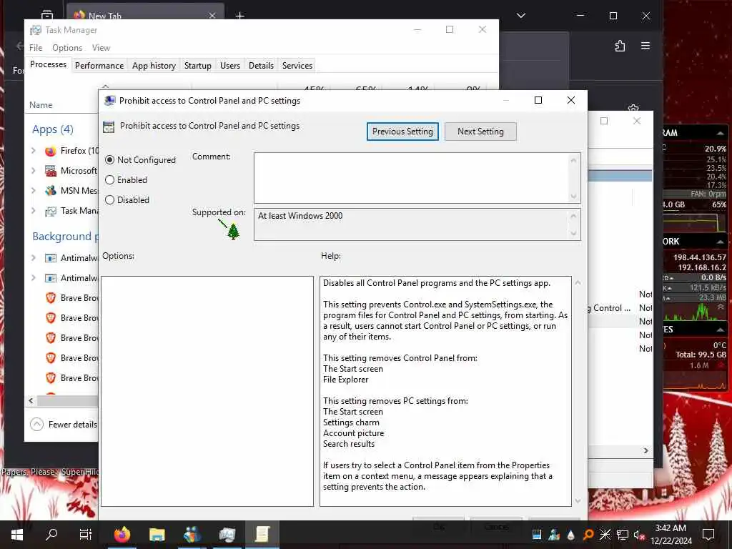Expand the second Antimalware process row
This screenshot has width=732, height=549.
tap(34, 278)
